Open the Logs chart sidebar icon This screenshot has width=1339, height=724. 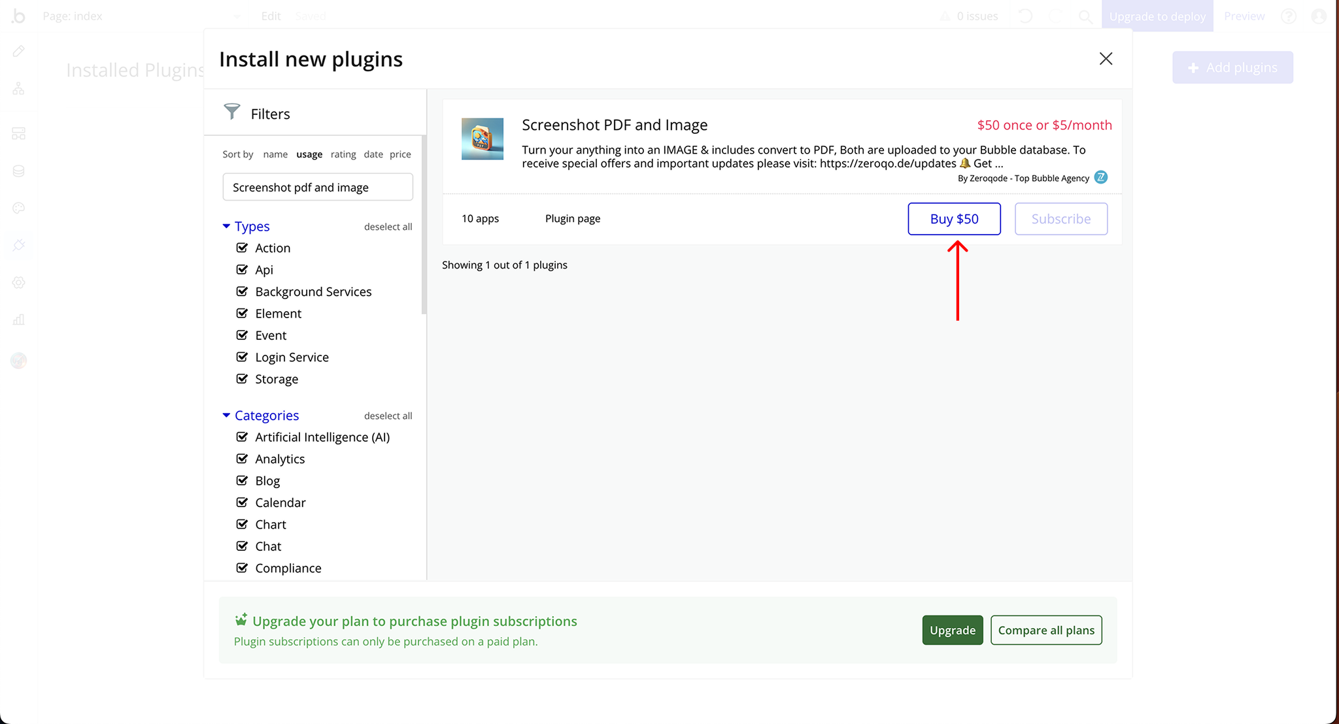tap(18, 320)
